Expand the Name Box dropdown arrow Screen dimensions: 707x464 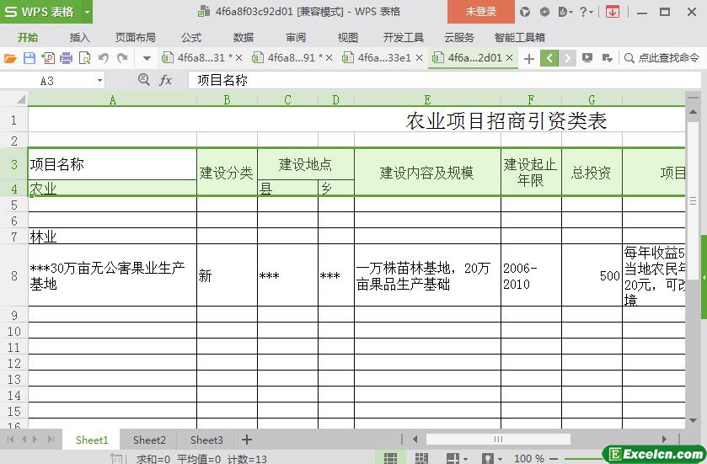click(x=99, y=81)
